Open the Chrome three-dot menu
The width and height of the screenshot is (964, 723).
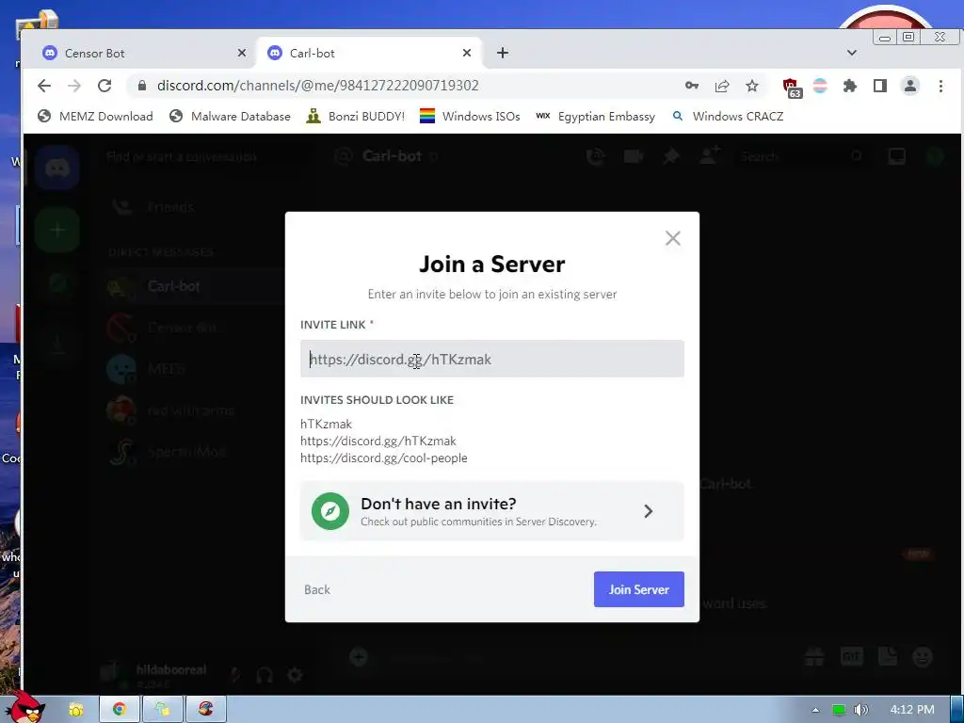(940, 86)
